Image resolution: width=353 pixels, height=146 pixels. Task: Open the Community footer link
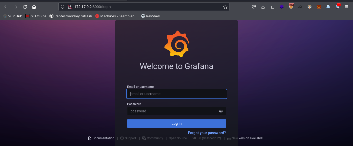point(153,138)
